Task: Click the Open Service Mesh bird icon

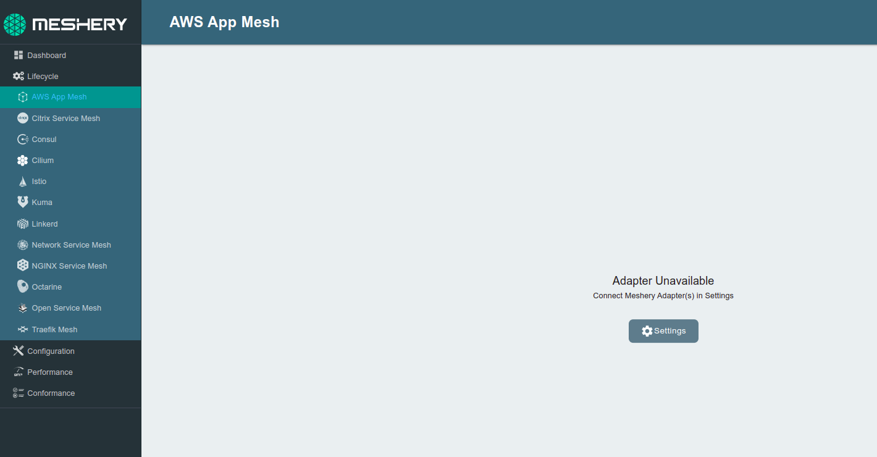Action: (22, 308)
